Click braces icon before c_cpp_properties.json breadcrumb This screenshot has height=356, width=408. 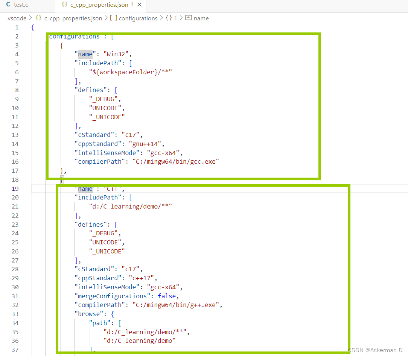(x=38, y=18)
